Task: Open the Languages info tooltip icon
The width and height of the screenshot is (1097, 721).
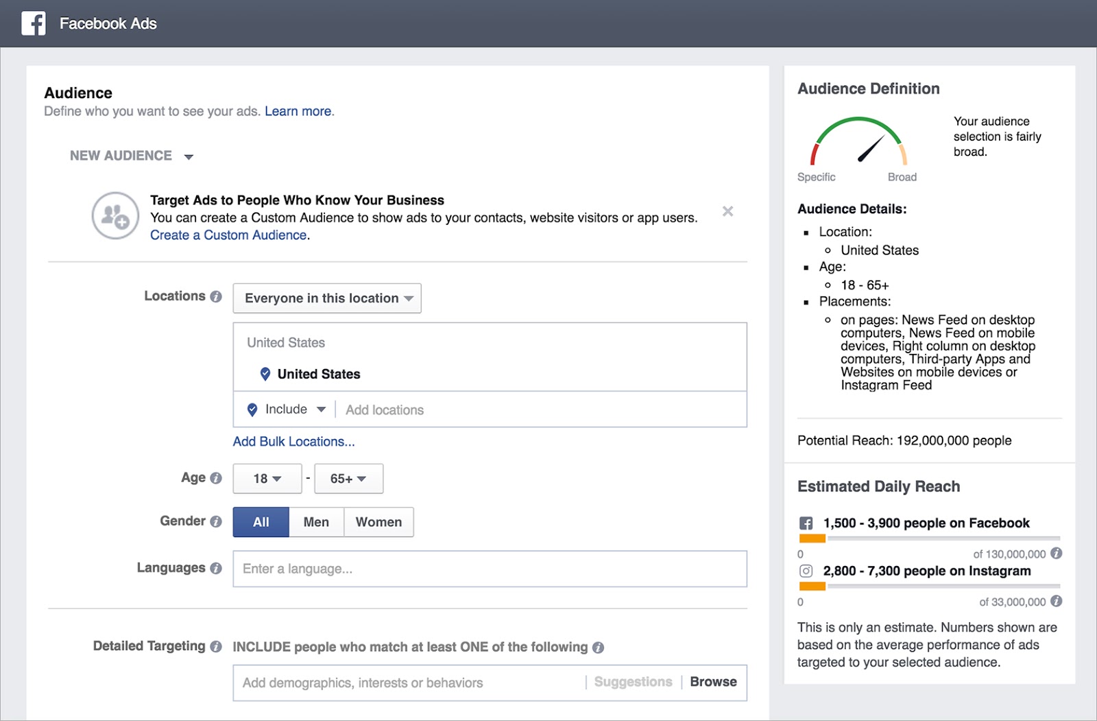Action: 216,568
